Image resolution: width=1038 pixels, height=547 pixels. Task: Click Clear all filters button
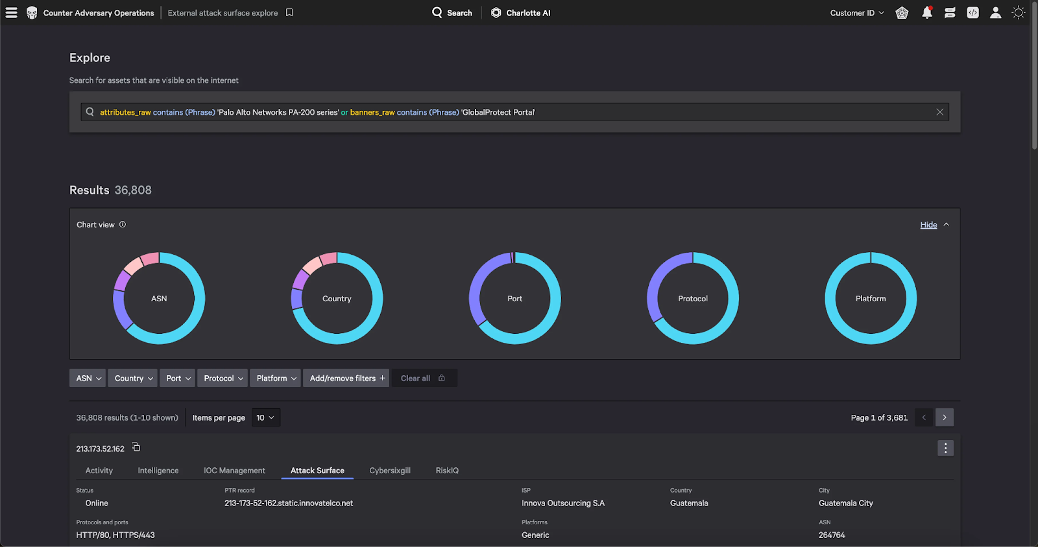(424, 378)
